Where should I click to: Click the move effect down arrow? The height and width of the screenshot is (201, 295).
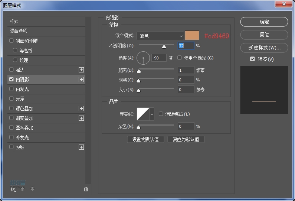[x=32, y=189]
